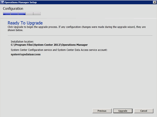157x117 pixels.
Task: Click the Upgrade button
Action: [123, 111]
